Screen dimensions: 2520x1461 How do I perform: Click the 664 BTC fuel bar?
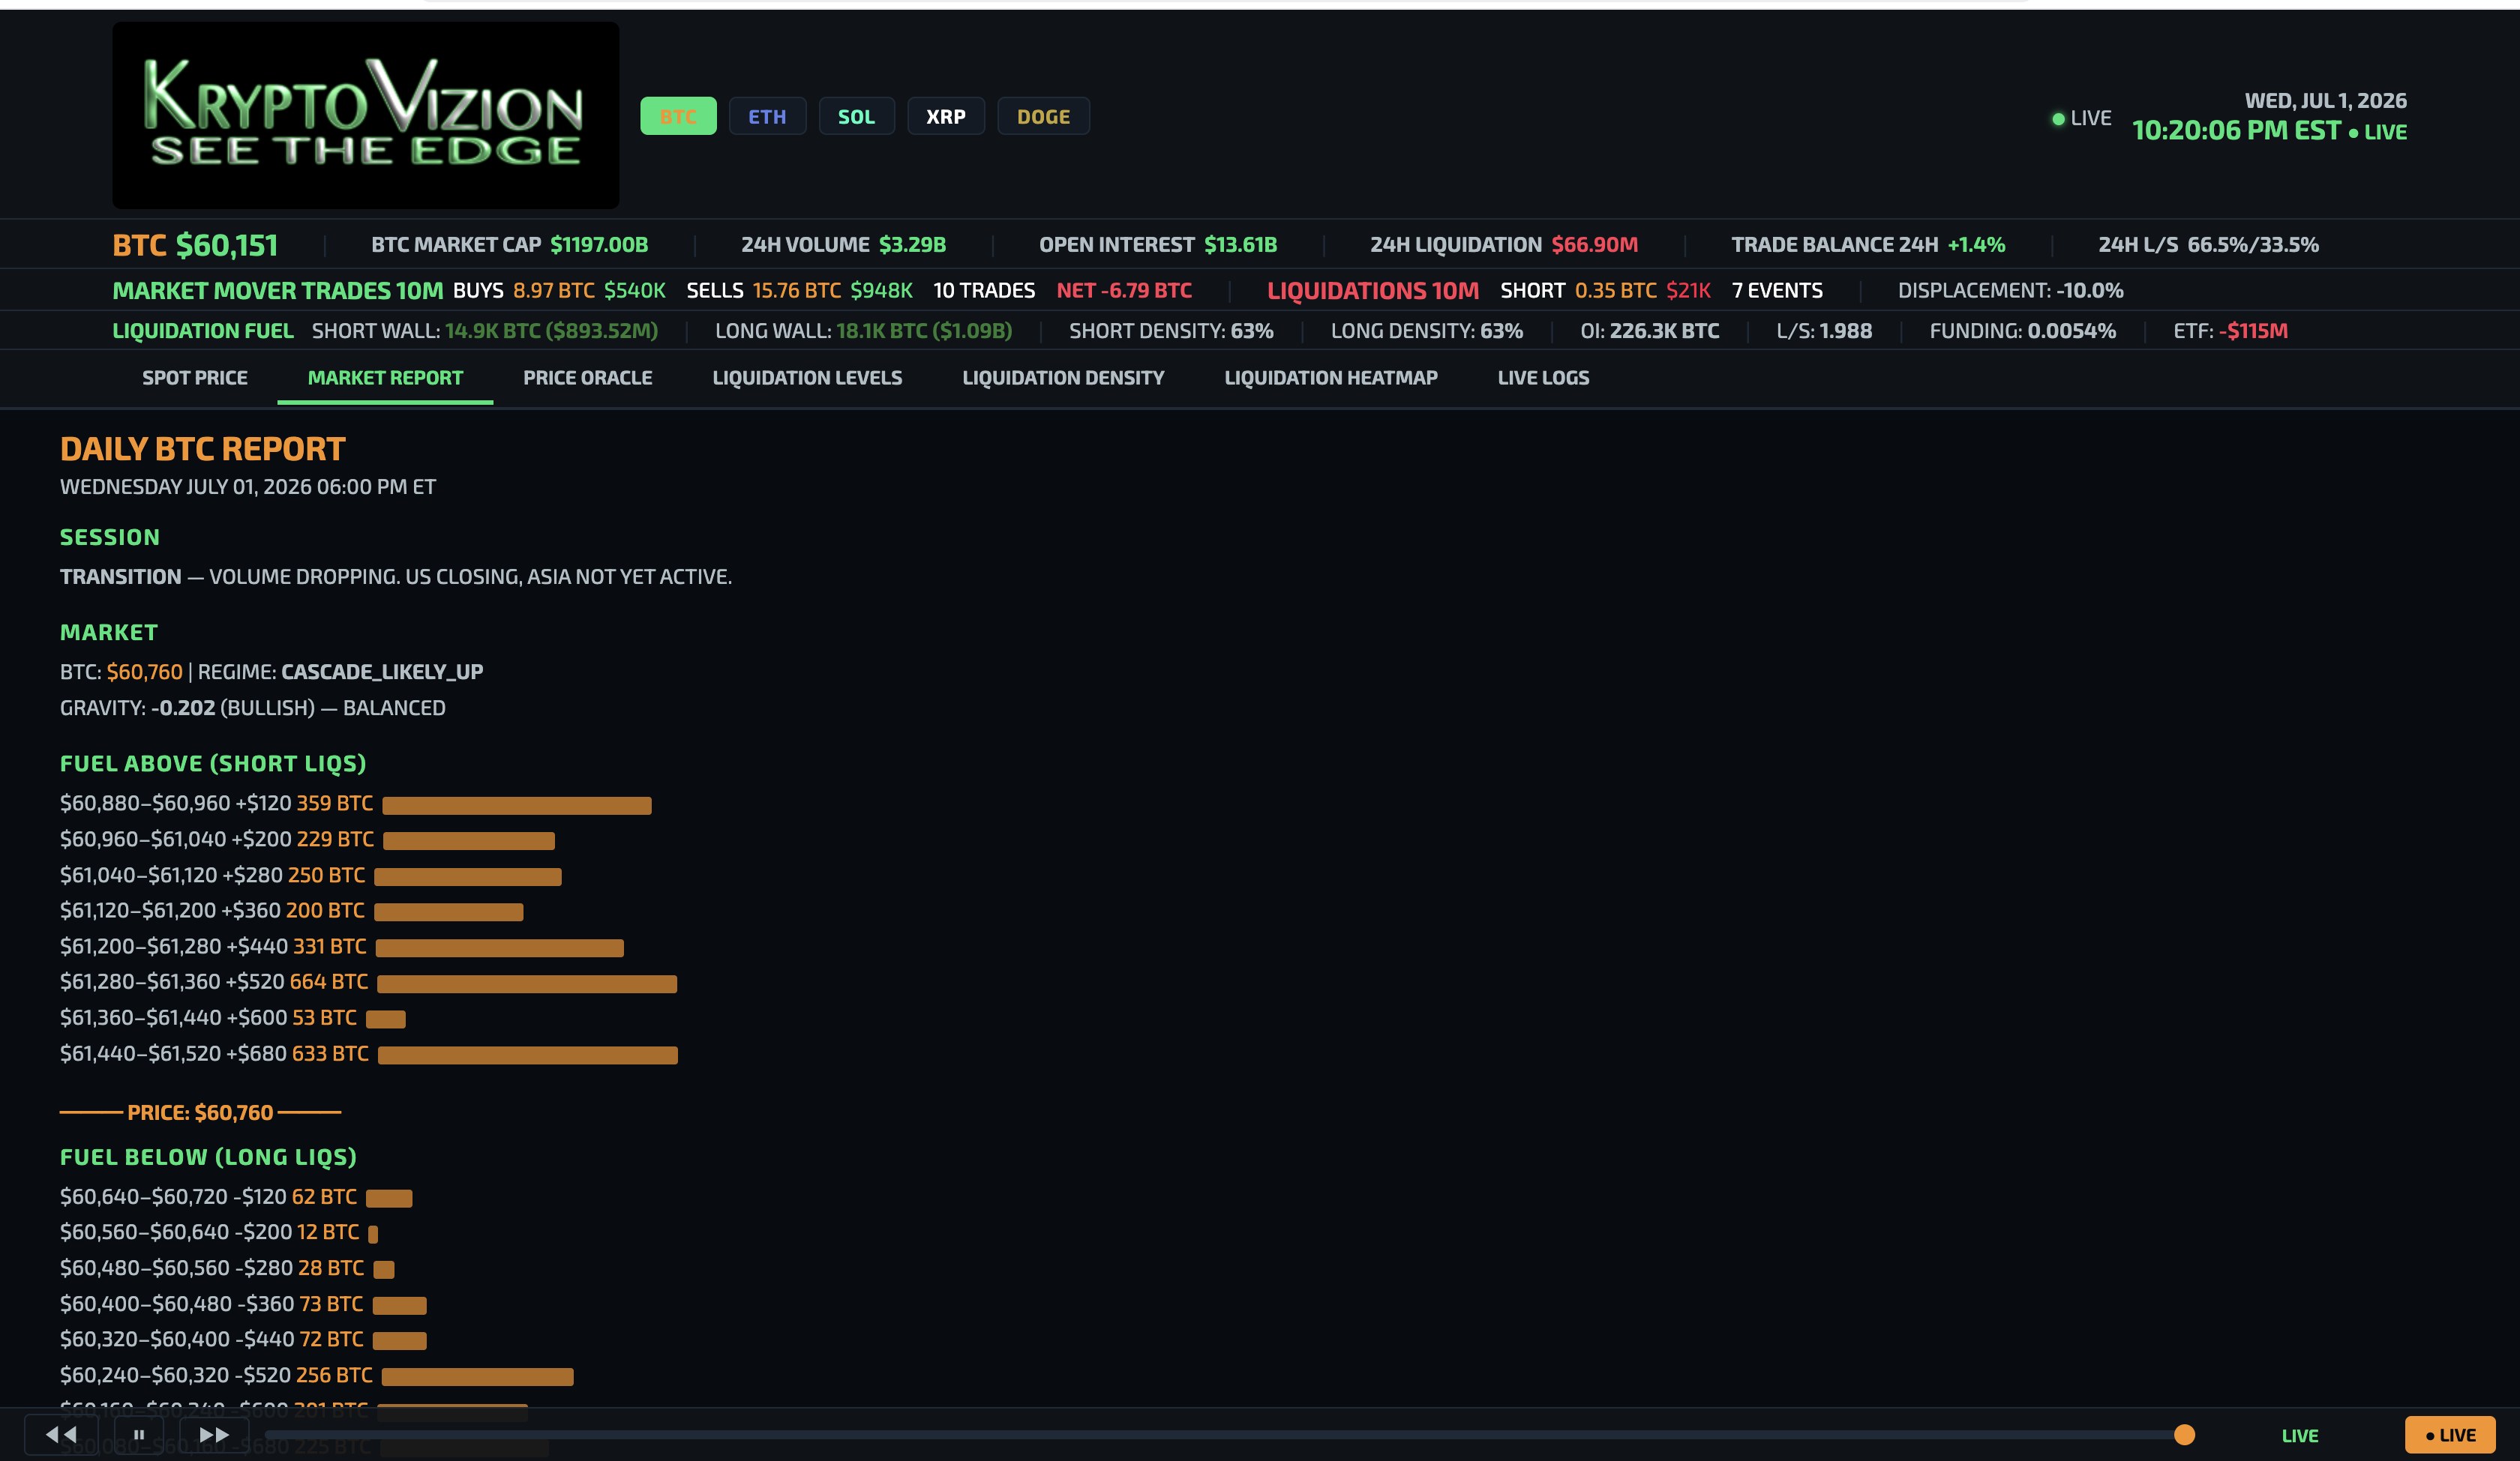[x=527, y=983]
